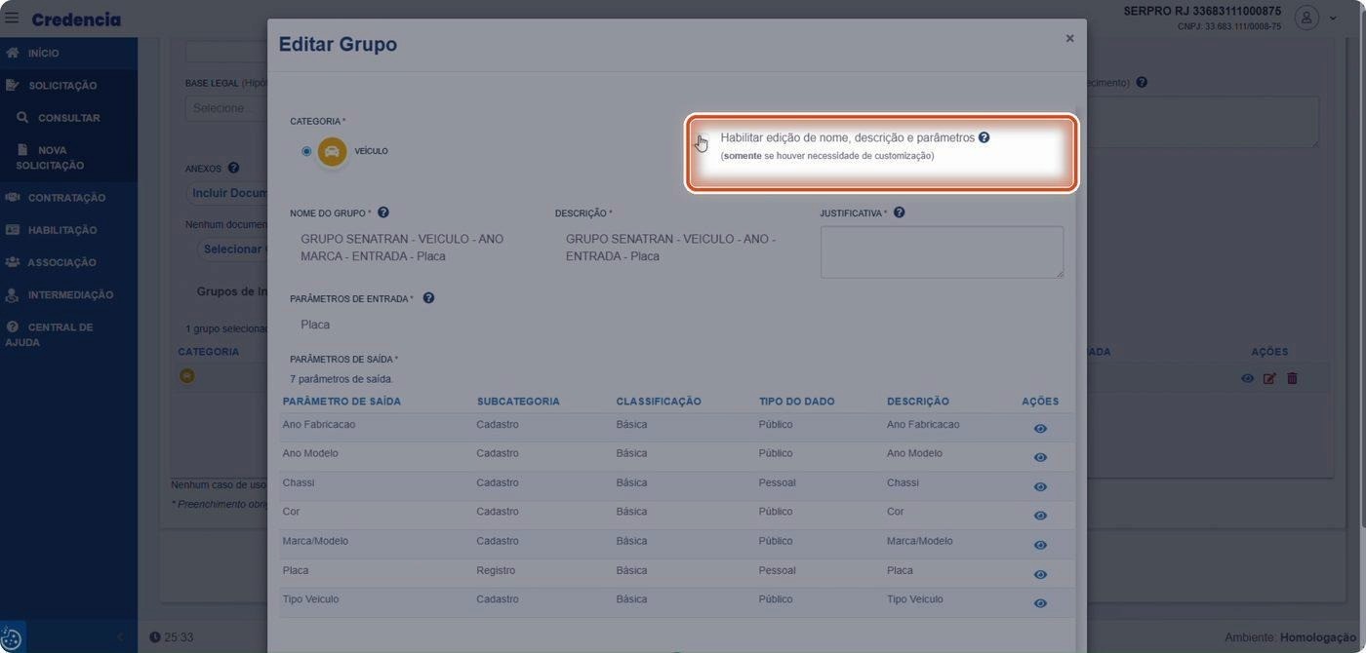
Task: Click the Pessoal type in Chassi row
Action: [777, 482]
